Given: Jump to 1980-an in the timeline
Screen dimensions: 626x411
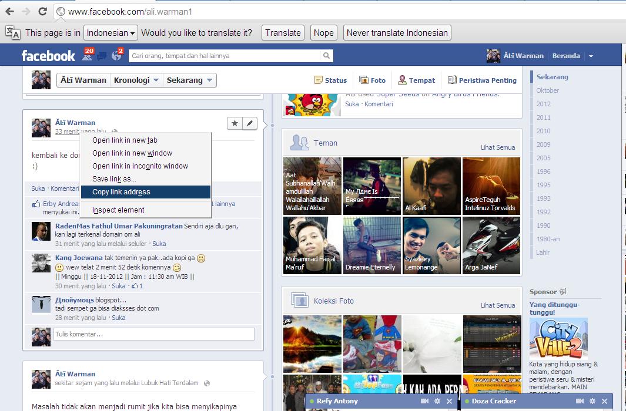Looking at the screenshot, I should coord(548,239).
